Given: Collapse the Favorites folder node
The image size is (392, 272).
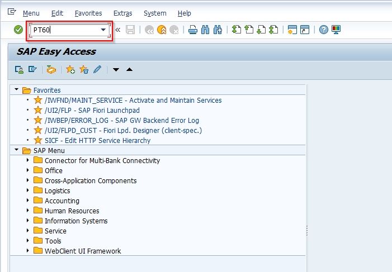Looking at the screenshot, I should pos(17,89).
